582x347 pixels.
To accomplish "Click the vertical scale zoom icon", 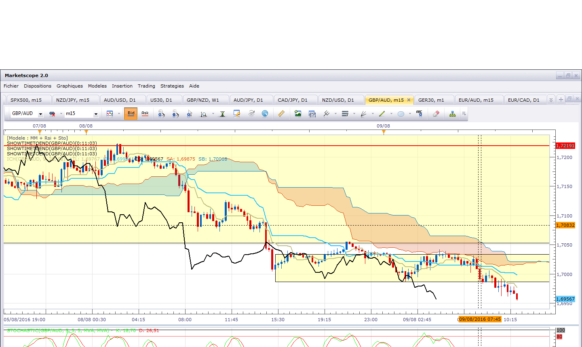I will (x=204, y=114).
